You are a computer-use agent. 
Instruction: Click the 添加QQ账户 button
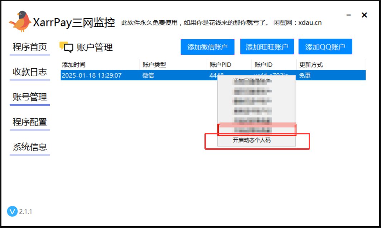[325, 47]
